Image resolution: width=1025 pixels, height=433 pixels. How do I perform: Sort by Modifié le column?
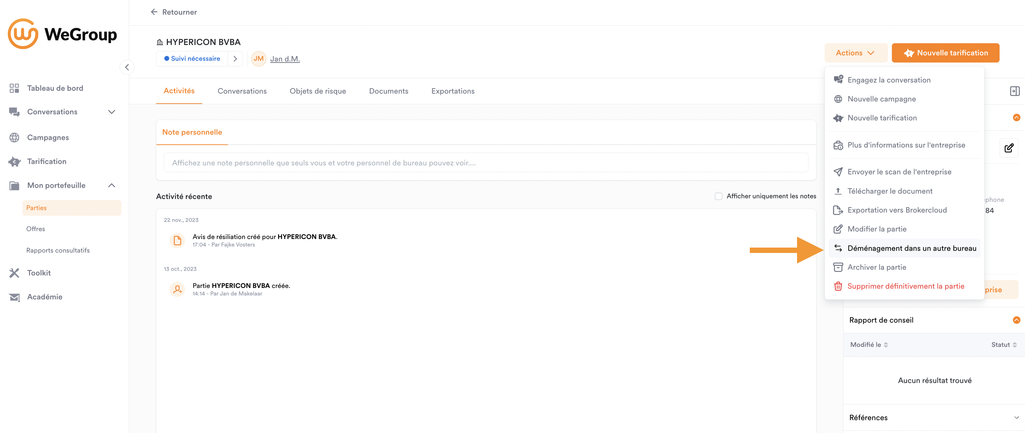coord(869,345)
